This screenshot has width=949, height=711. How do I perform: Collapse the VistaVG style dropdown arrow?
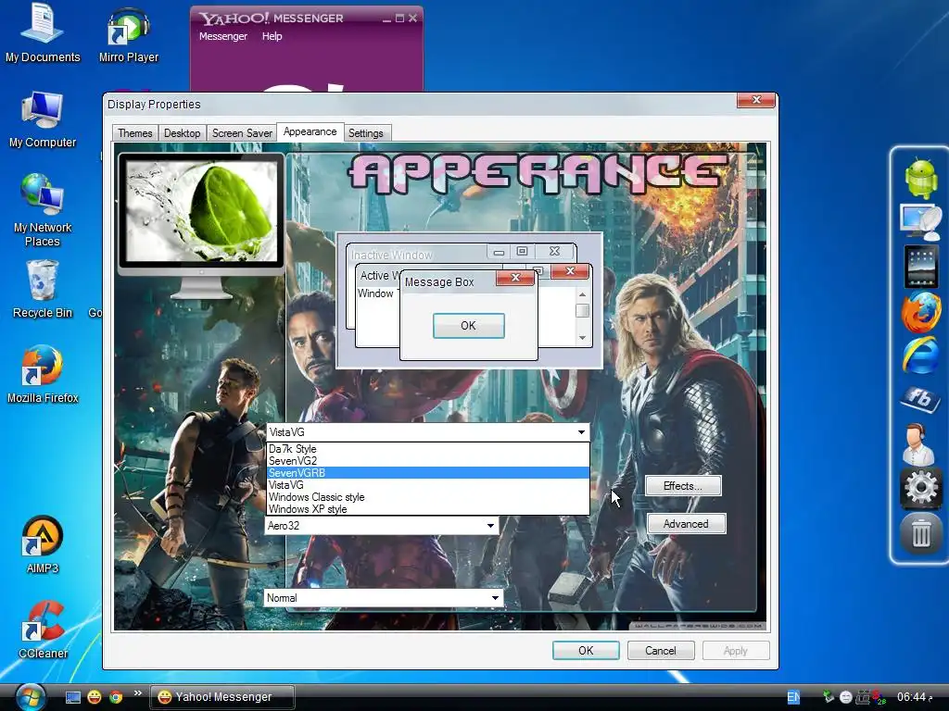point(581,432)
